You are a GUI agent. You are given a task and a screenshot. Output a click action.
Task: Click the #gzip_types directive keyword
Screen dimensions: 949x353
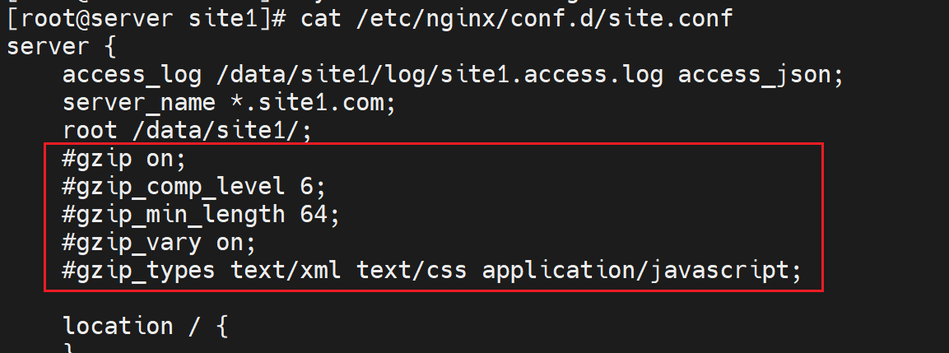click(138, 272)
